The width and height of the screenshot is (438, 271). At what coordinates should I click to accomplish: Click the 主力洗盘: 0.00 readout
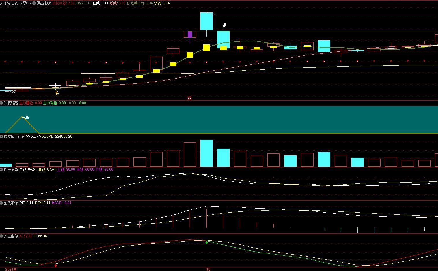pos(55,103)
